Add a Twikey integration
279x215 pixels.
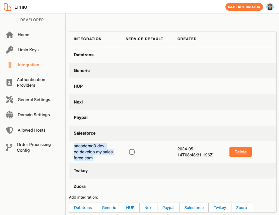click(x=220, y=208)
